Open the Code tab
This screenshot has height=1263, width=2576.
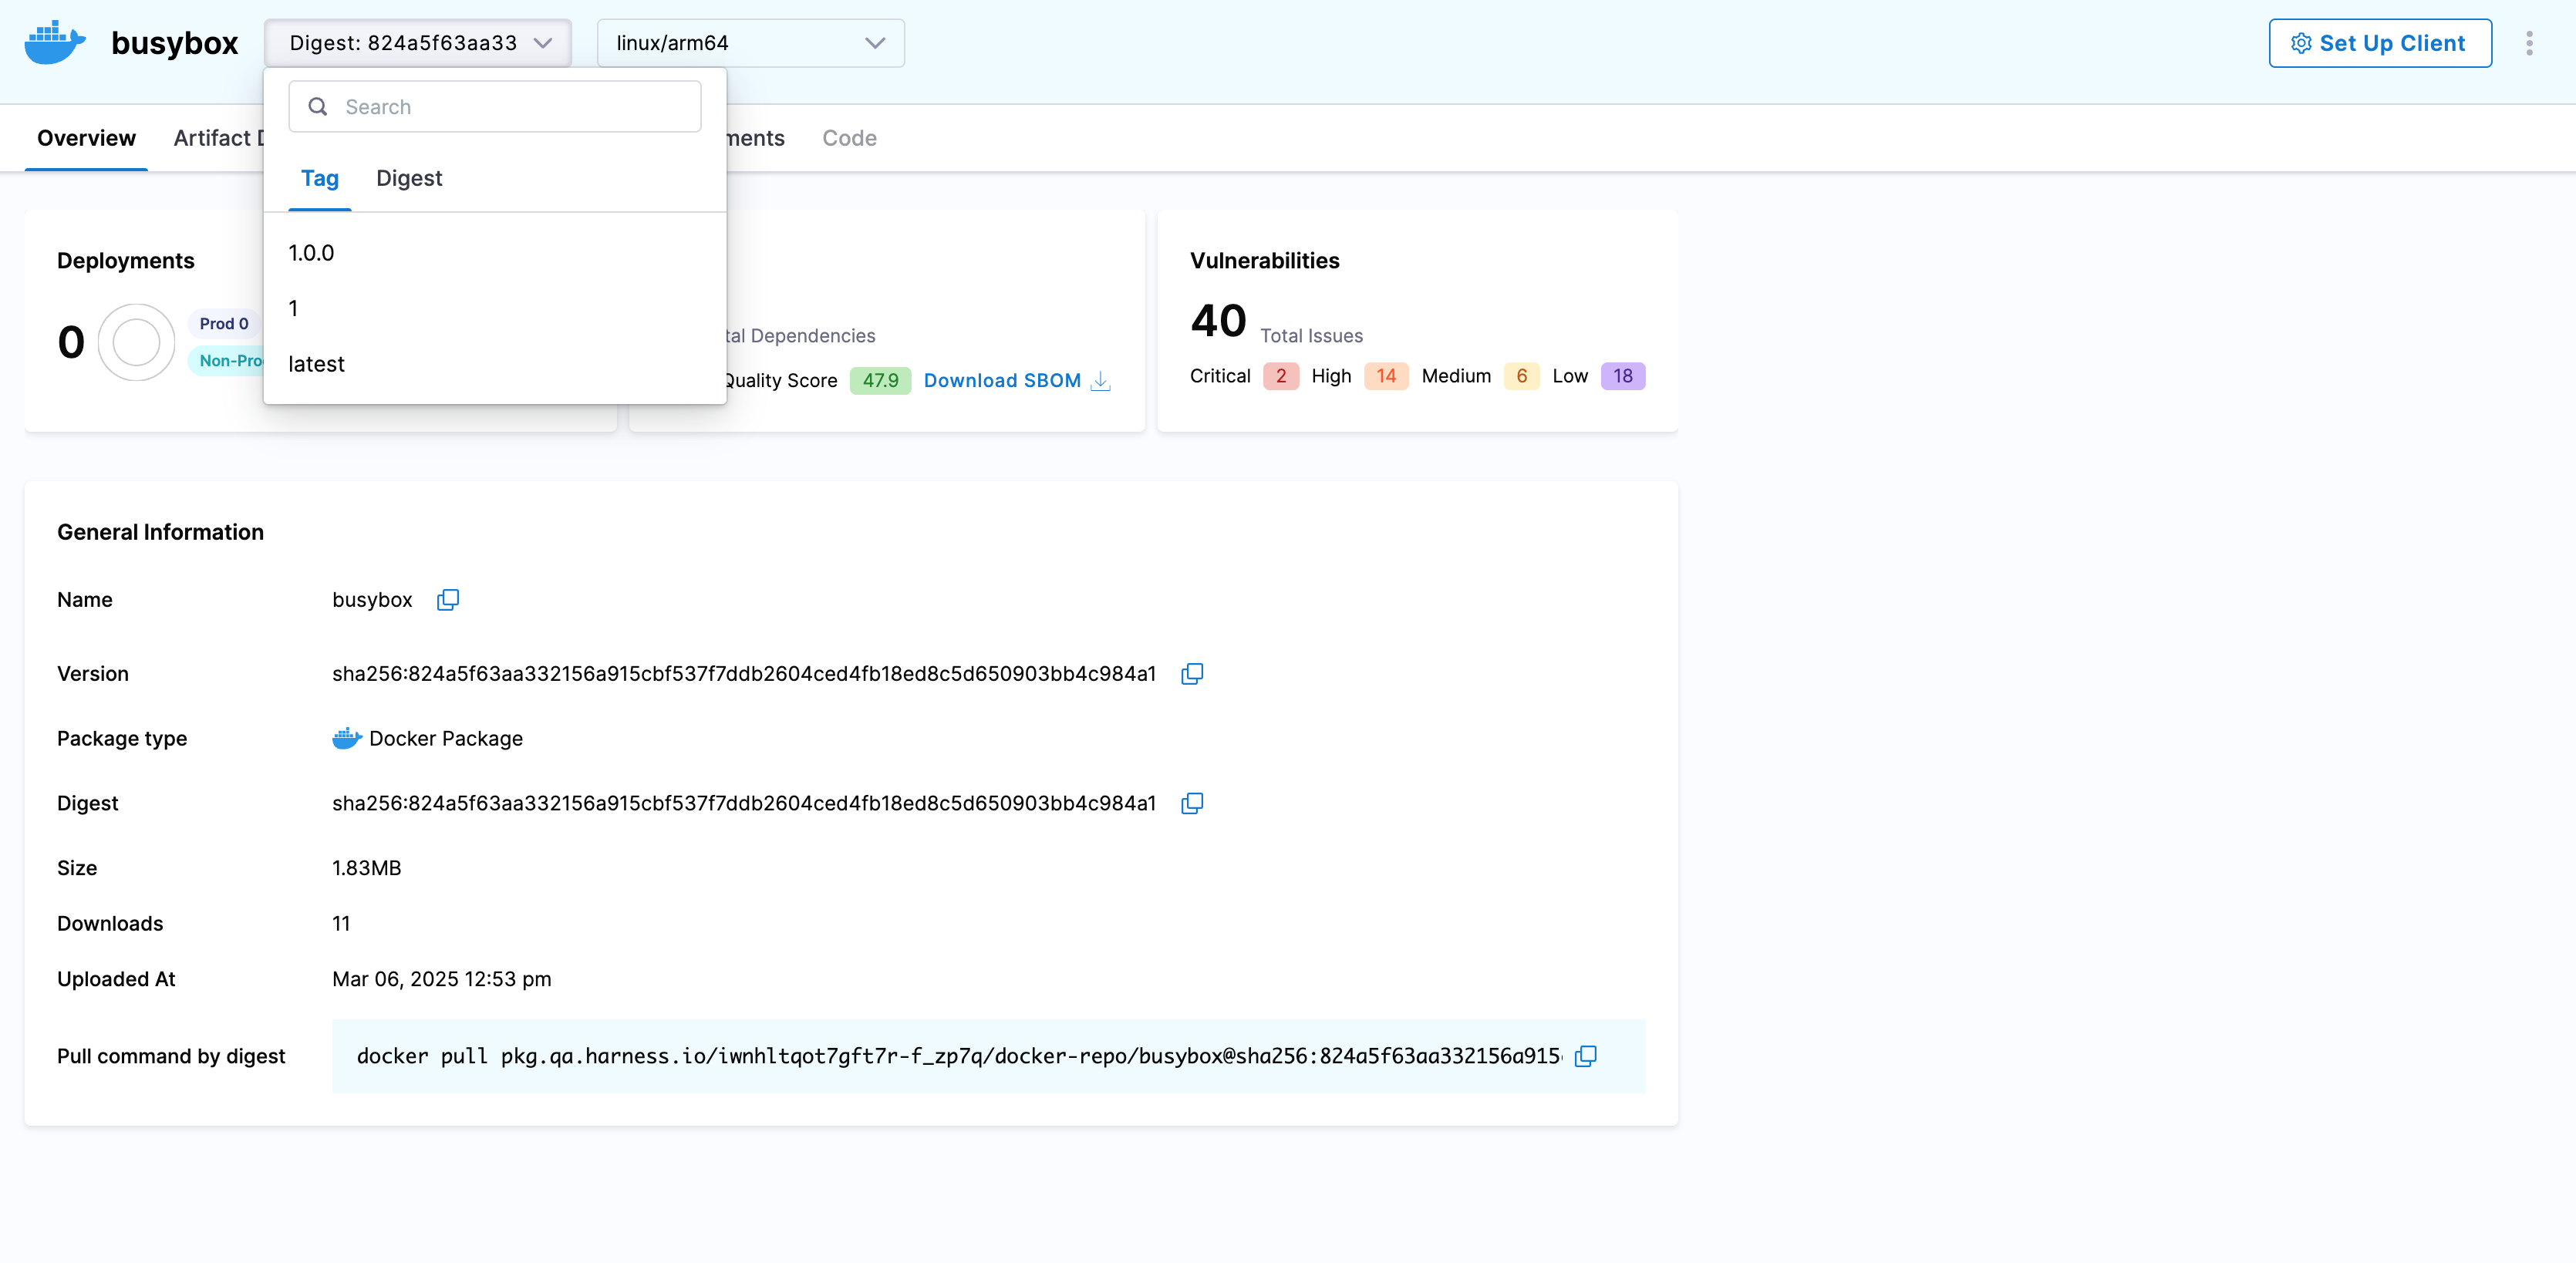pyautogui.click(x=848, y=138)
